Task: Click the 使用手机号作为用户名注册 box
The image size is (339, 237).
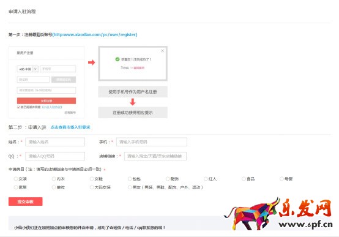Action: [133, 92]
